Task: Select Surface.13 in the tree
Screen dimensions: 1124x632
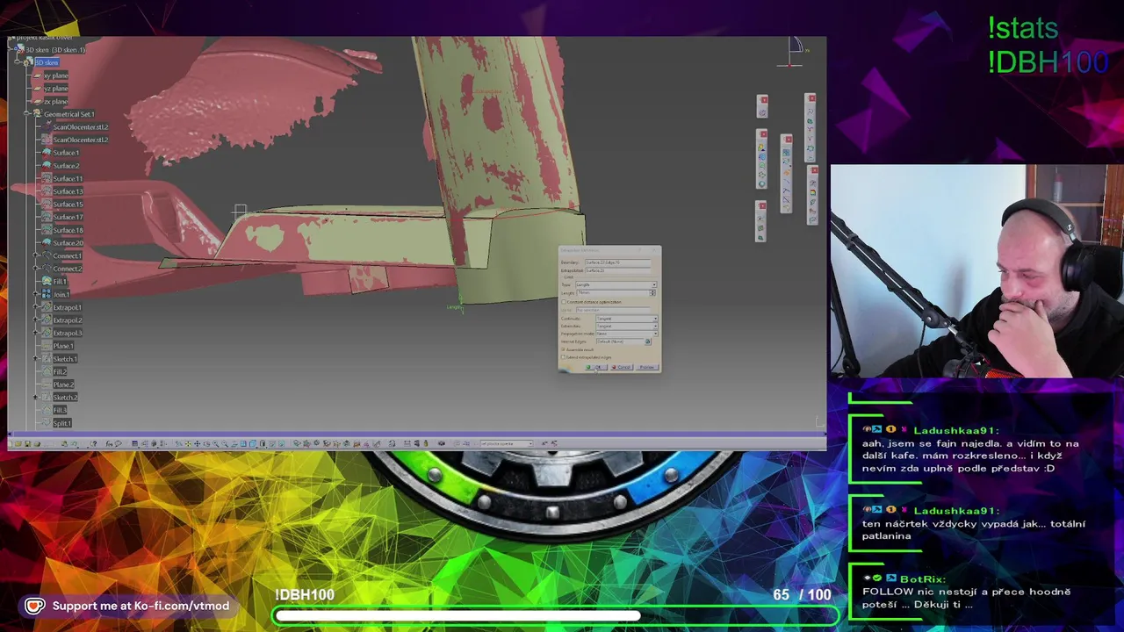Action: 68,191
